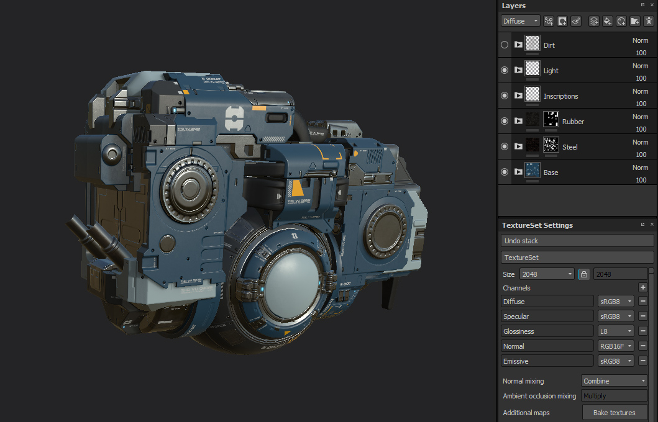Image resolution: width=658 pixels, height=422 pixels.
Task: Expand the Steel layer folder
Action: click(518, 147)
